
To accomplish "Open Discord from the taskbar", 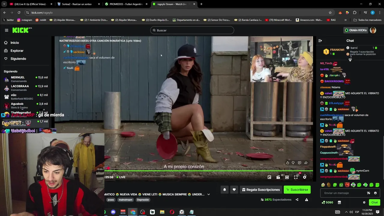I will [x=113, y=212].
